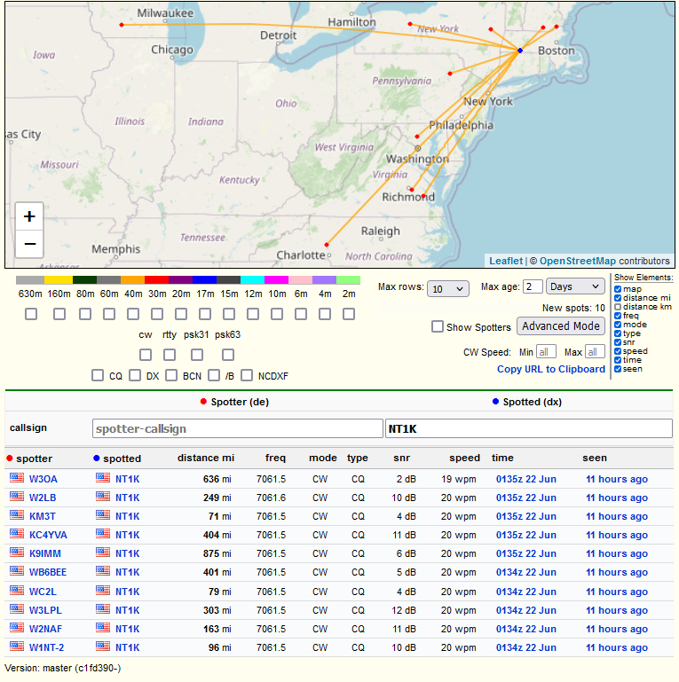679x682 pixels.
Task: Click the US flag icon beside W3OA
Action: point(17,478)
